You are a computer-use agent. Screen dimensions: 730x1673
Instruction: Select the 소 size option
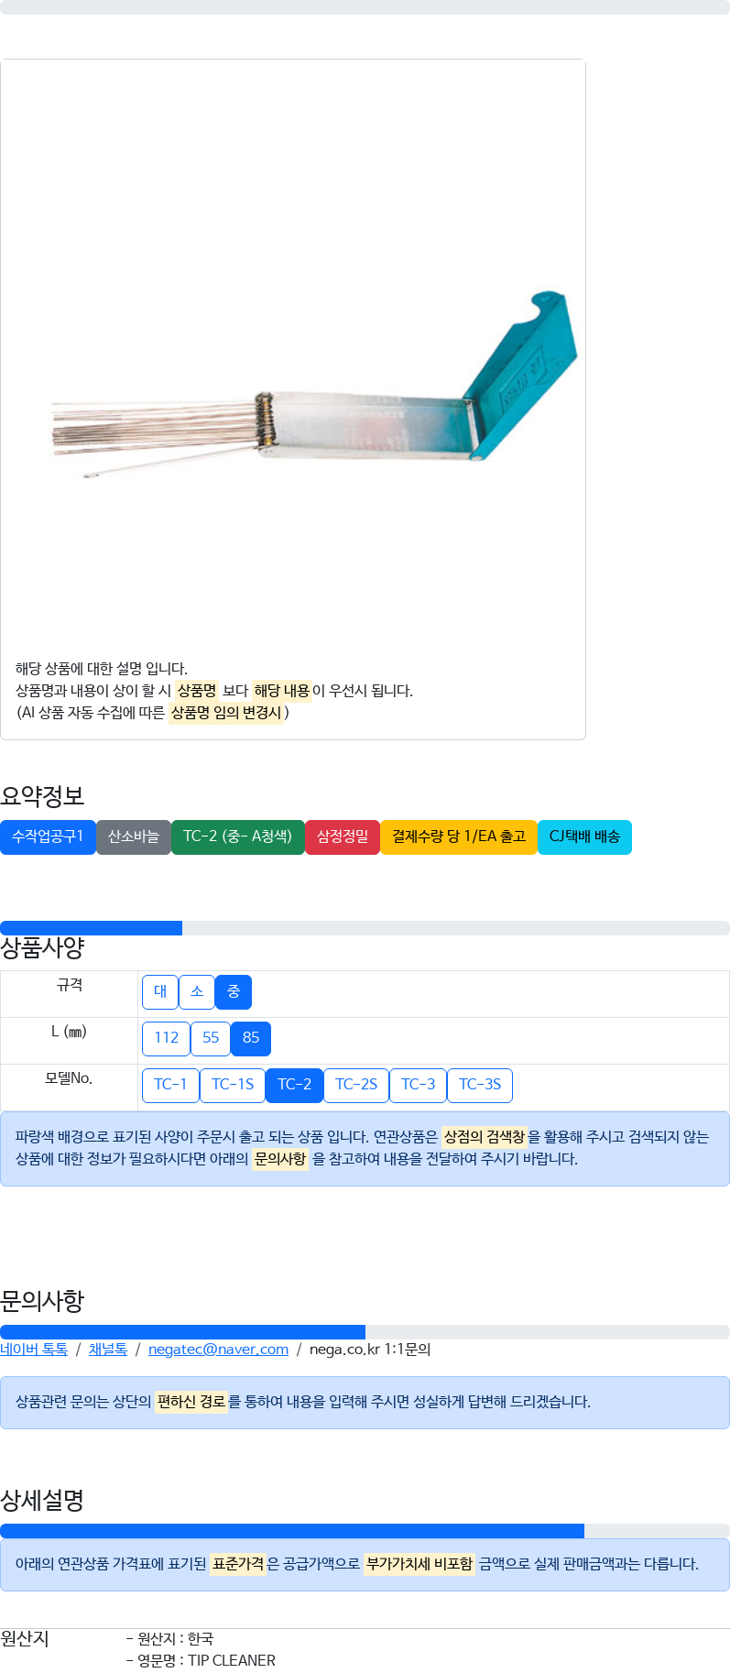click(x=197, y=992)
